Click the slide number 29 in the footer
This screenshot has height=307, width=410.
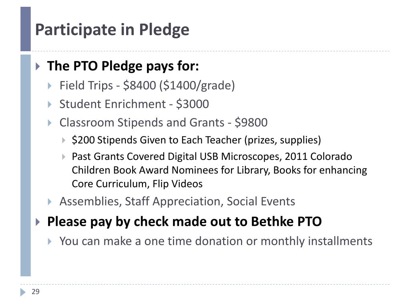pyautogui.click(x=36, y=291)
